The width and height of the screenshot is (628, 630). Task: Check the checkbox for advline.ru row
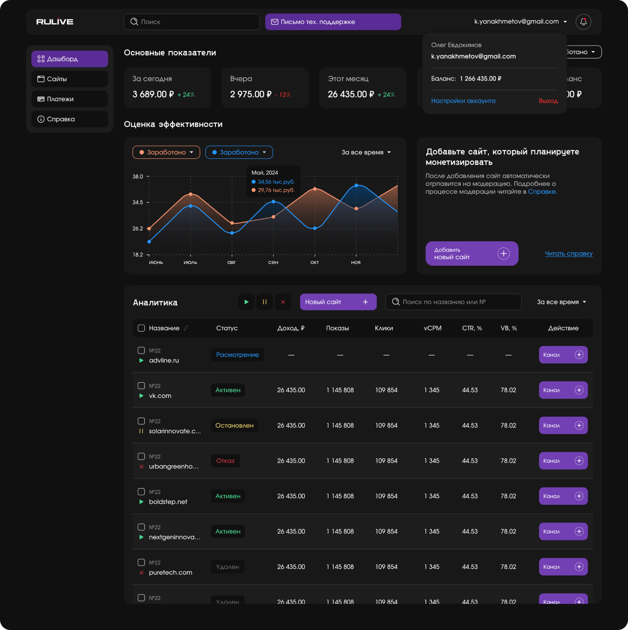(x=141, y=350)
